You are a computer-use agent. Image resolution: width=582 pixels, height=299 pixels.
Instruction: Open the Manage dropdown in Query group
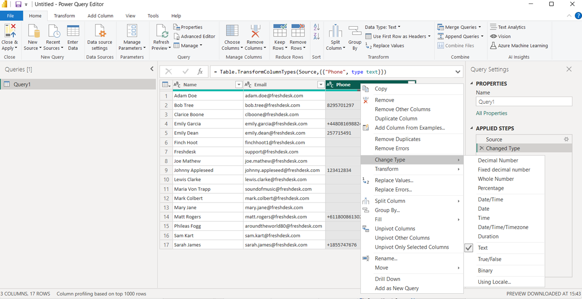(x=188, y=46)
